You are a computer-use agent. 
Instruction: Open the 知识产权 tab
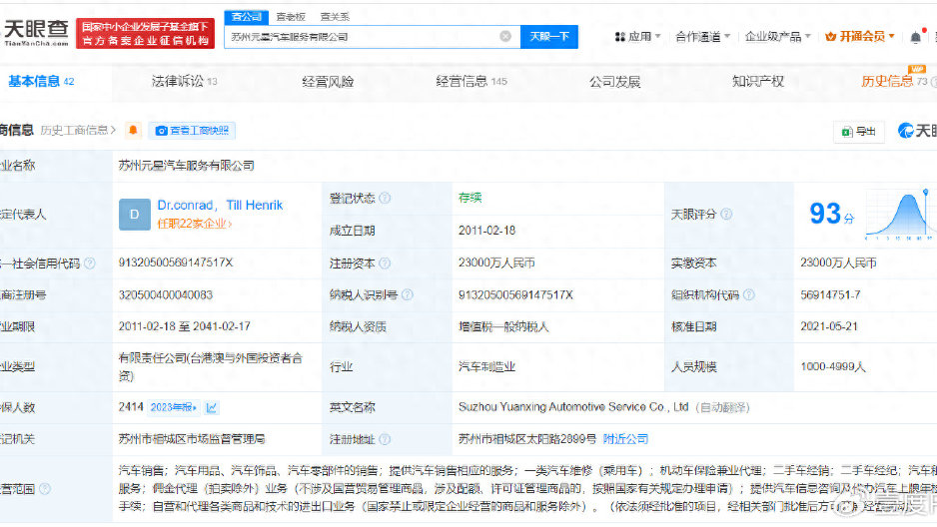[758, 82]
